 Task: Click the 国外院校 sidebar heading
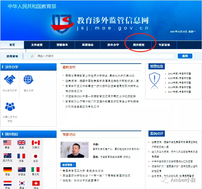pos(11,134)
